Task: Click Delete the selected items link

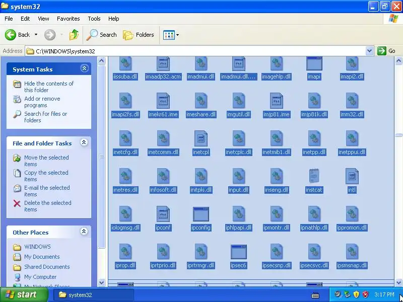Action: click(47, 206)
